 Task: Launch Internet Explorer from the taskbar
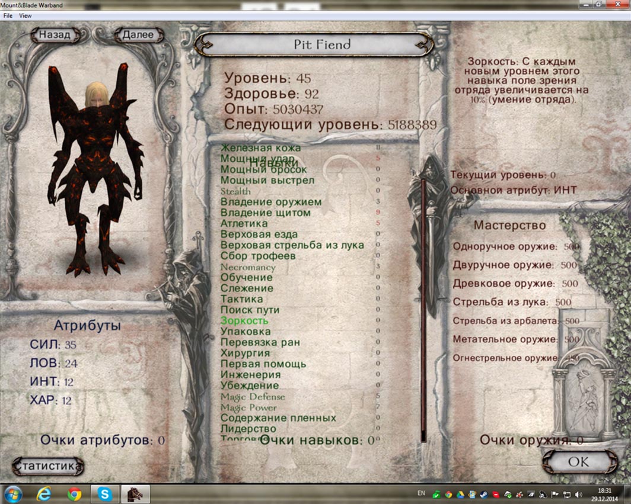[44, 493]
